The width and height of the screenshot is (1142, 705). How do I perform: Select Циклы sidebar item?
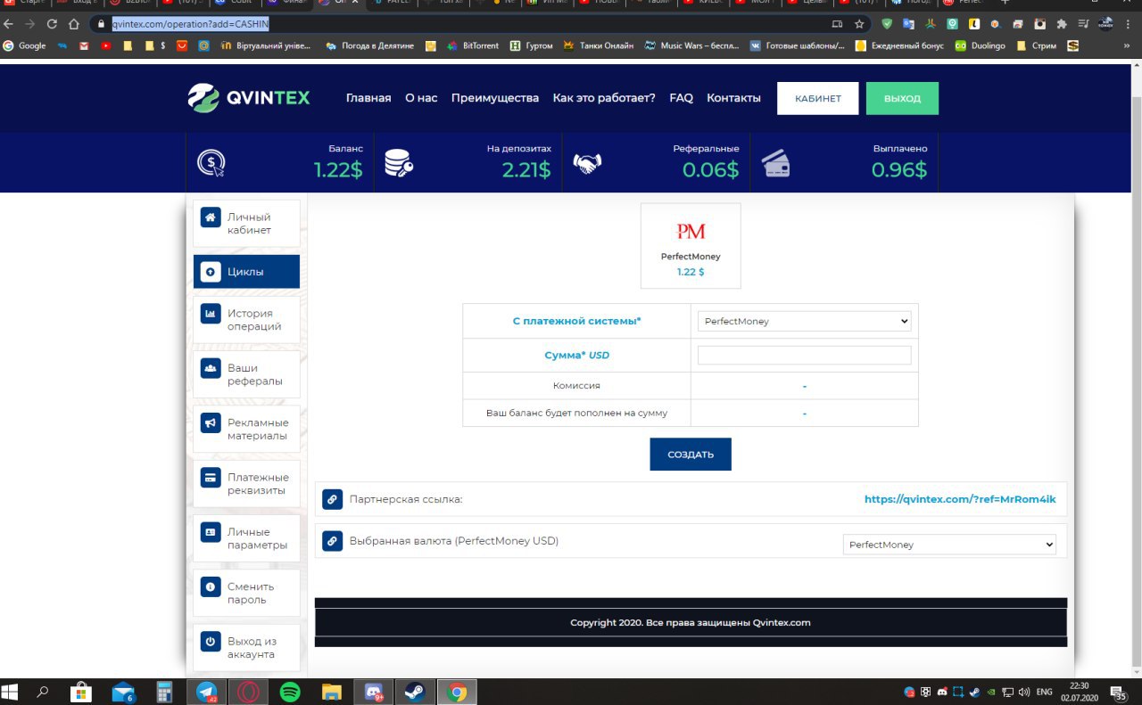247,272
